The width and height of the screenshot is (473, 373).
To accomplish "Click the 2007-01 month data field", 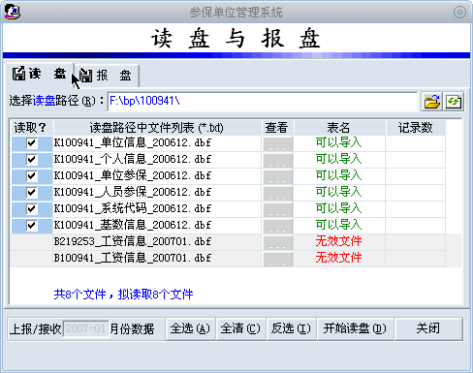I will (x=86, y=329).
